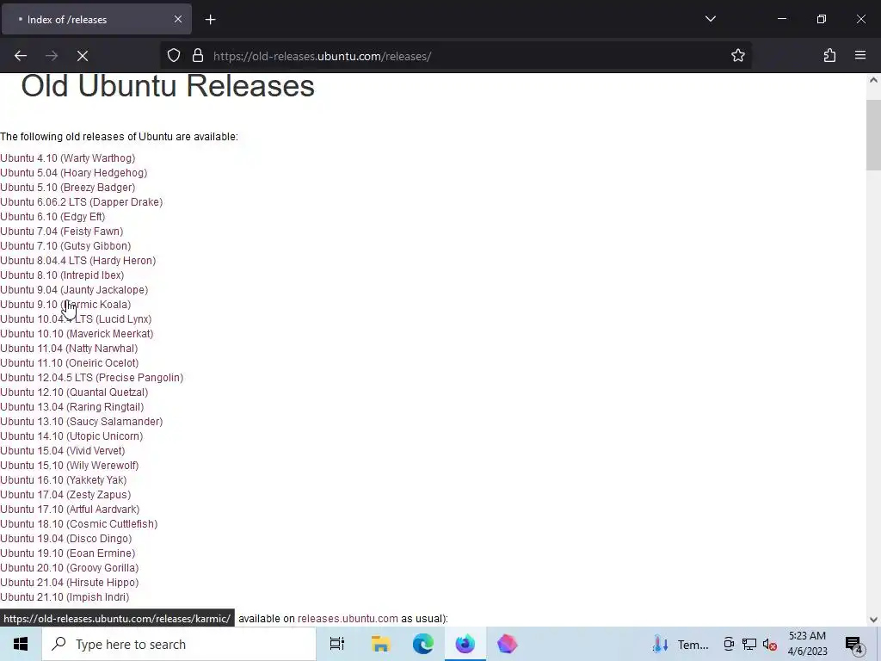881x661 pixels.
Task: Open Ubuntu 12.10 (Quantal Quetzal) link
Action: (74, 392)
